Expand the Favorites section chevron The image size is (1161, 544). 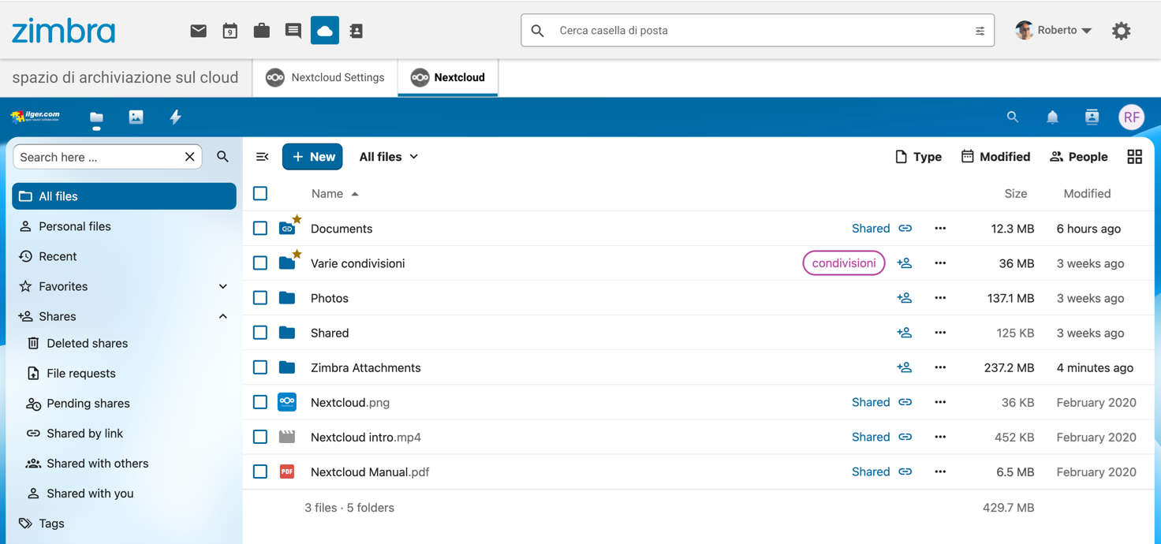[222, 286]
